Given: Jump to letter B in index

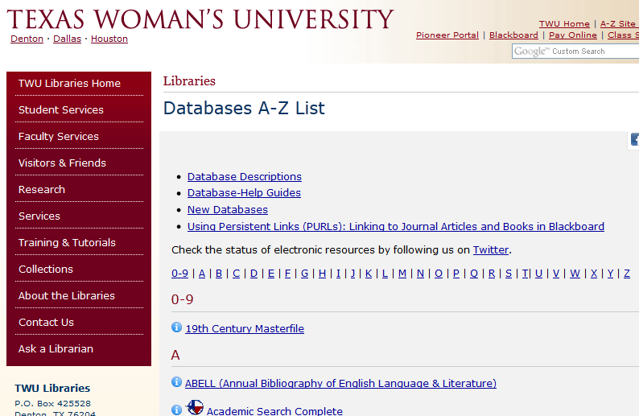Looking at the screenshot, I should point(219,274).
